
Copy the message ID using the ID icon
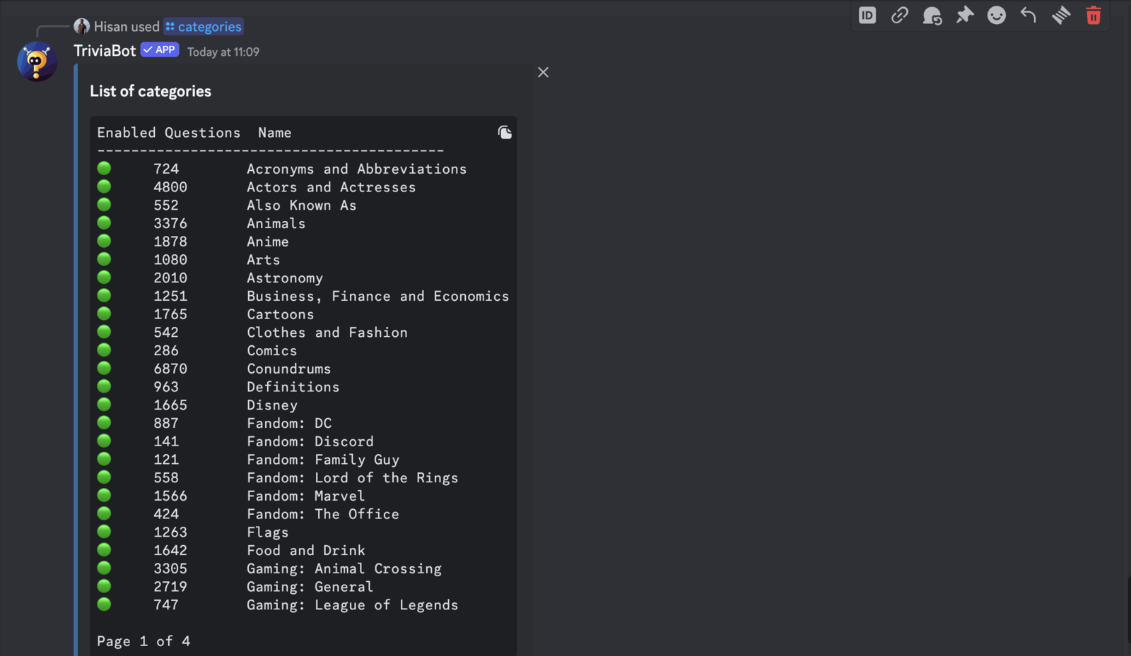[867, 15]
